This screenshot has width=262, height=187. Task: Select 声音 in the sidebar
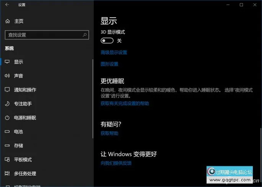point(47,76)
